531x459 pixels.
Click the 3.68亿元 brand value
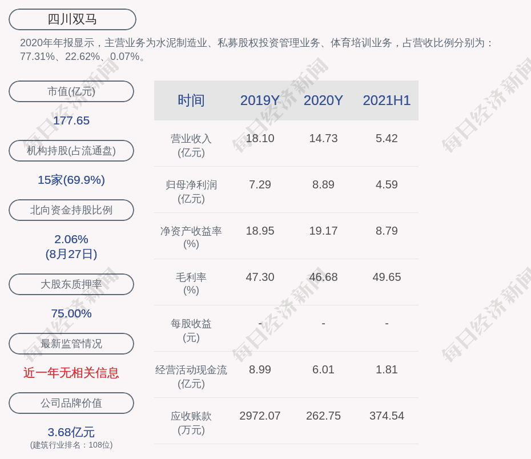point(71,432)
